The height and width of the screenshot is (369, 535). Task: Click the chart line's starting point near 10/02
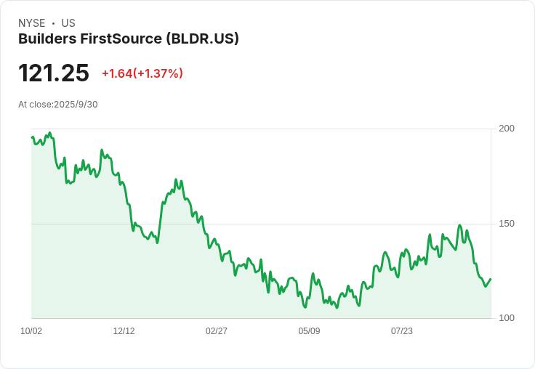[x=32, y=137]
